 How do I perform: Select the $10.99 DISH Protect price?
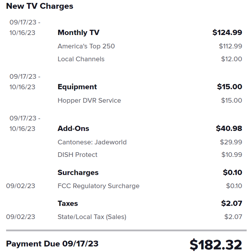point(232,155)
